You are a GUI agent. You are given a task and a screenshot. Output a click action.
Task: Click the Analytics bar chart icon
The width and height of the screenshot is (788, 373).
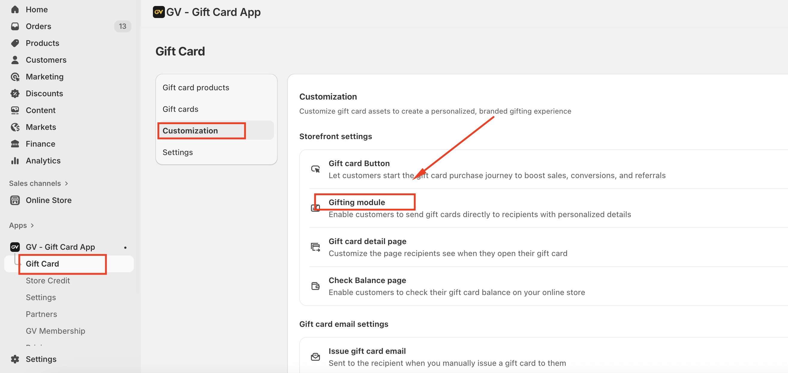pyautogui.click(x=15, y=161)
